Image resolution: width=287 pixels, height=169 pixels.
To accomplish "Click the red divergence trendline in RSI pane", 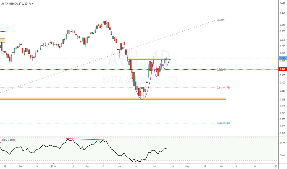I will coord(87,140).
